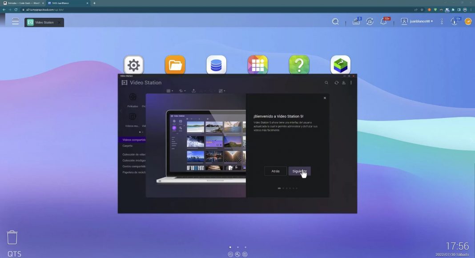Select the NAS-JuanBlanco browser tab
Viewport: 475px width, 258px height.
[x=67, y=3]
